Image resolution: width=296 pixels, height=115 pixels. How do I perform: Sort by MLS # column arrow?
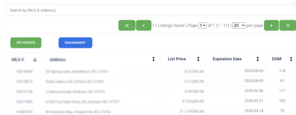click(x=35, y=60)
